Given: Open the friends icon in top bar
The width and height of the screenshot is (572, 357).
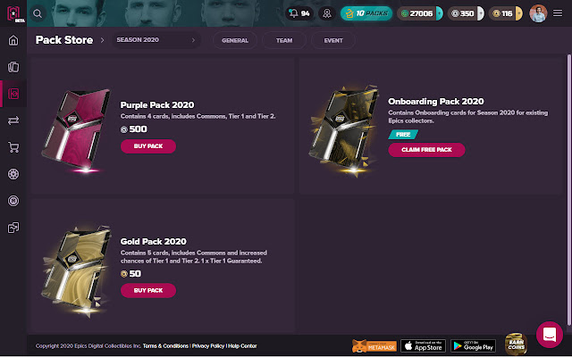Looking at the screenshot, I should [327, 13].
